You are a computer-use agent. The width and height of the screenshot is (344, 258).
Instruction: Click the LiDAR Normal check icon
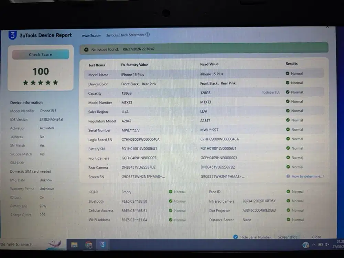[x=171, y=192]
